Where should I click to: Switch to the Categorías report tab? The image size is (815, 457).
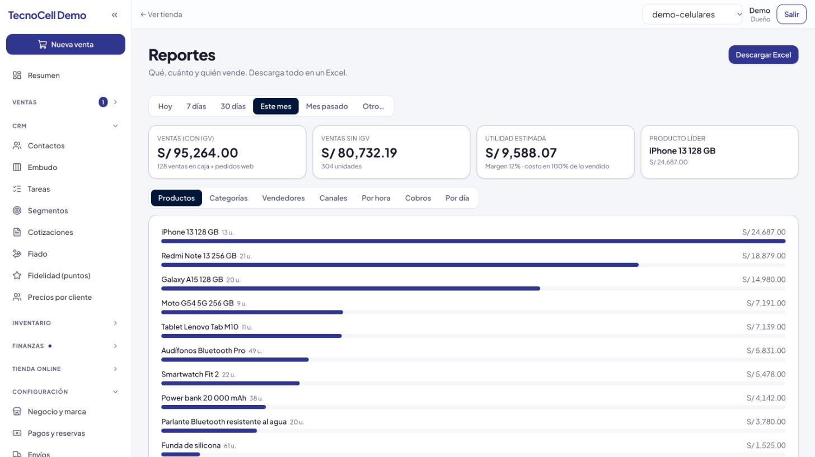pos(228,198)
